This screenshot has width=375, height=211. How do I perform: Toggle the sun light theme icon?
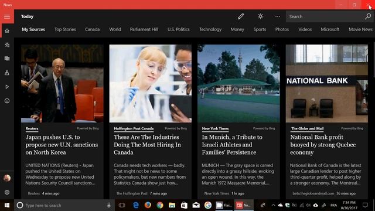[260, 16]
